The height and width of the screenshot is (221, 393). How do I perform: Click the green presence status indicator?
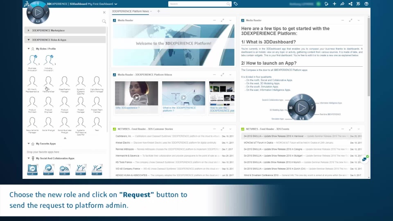point(318,4)
